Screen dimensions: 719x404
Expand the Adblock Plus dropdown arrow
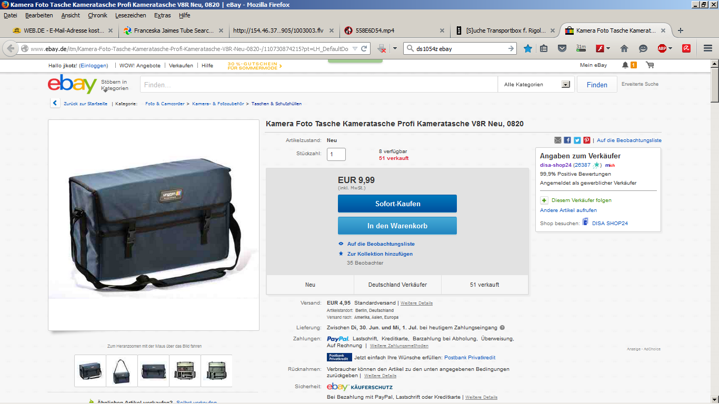click(670, 48)
